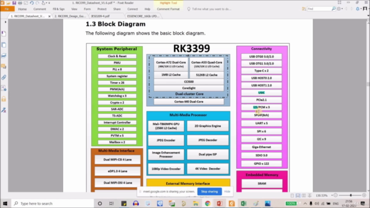Click the magnifier icon in the Find box
This screenshot has height=208, width=370.
334,9
